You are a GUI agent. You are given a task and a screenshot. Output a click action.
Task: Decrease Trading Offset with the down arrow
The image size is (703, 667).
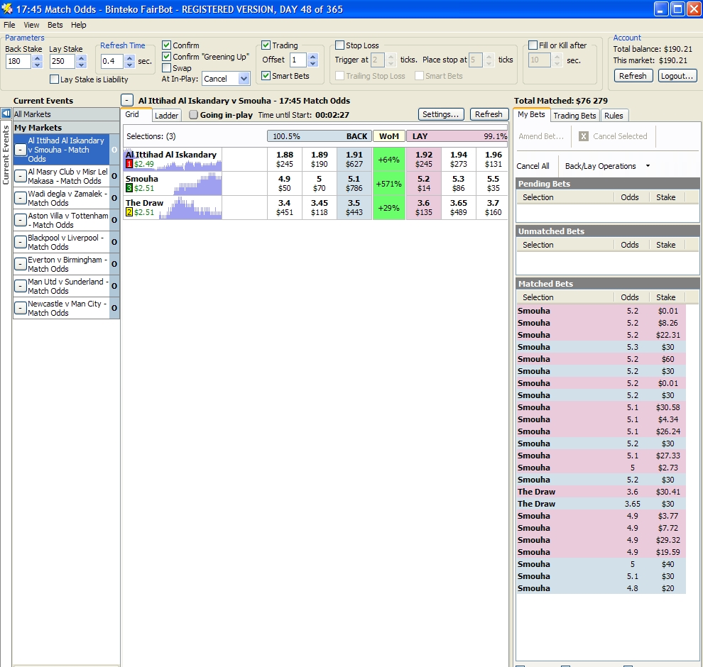tap(313, 63)
